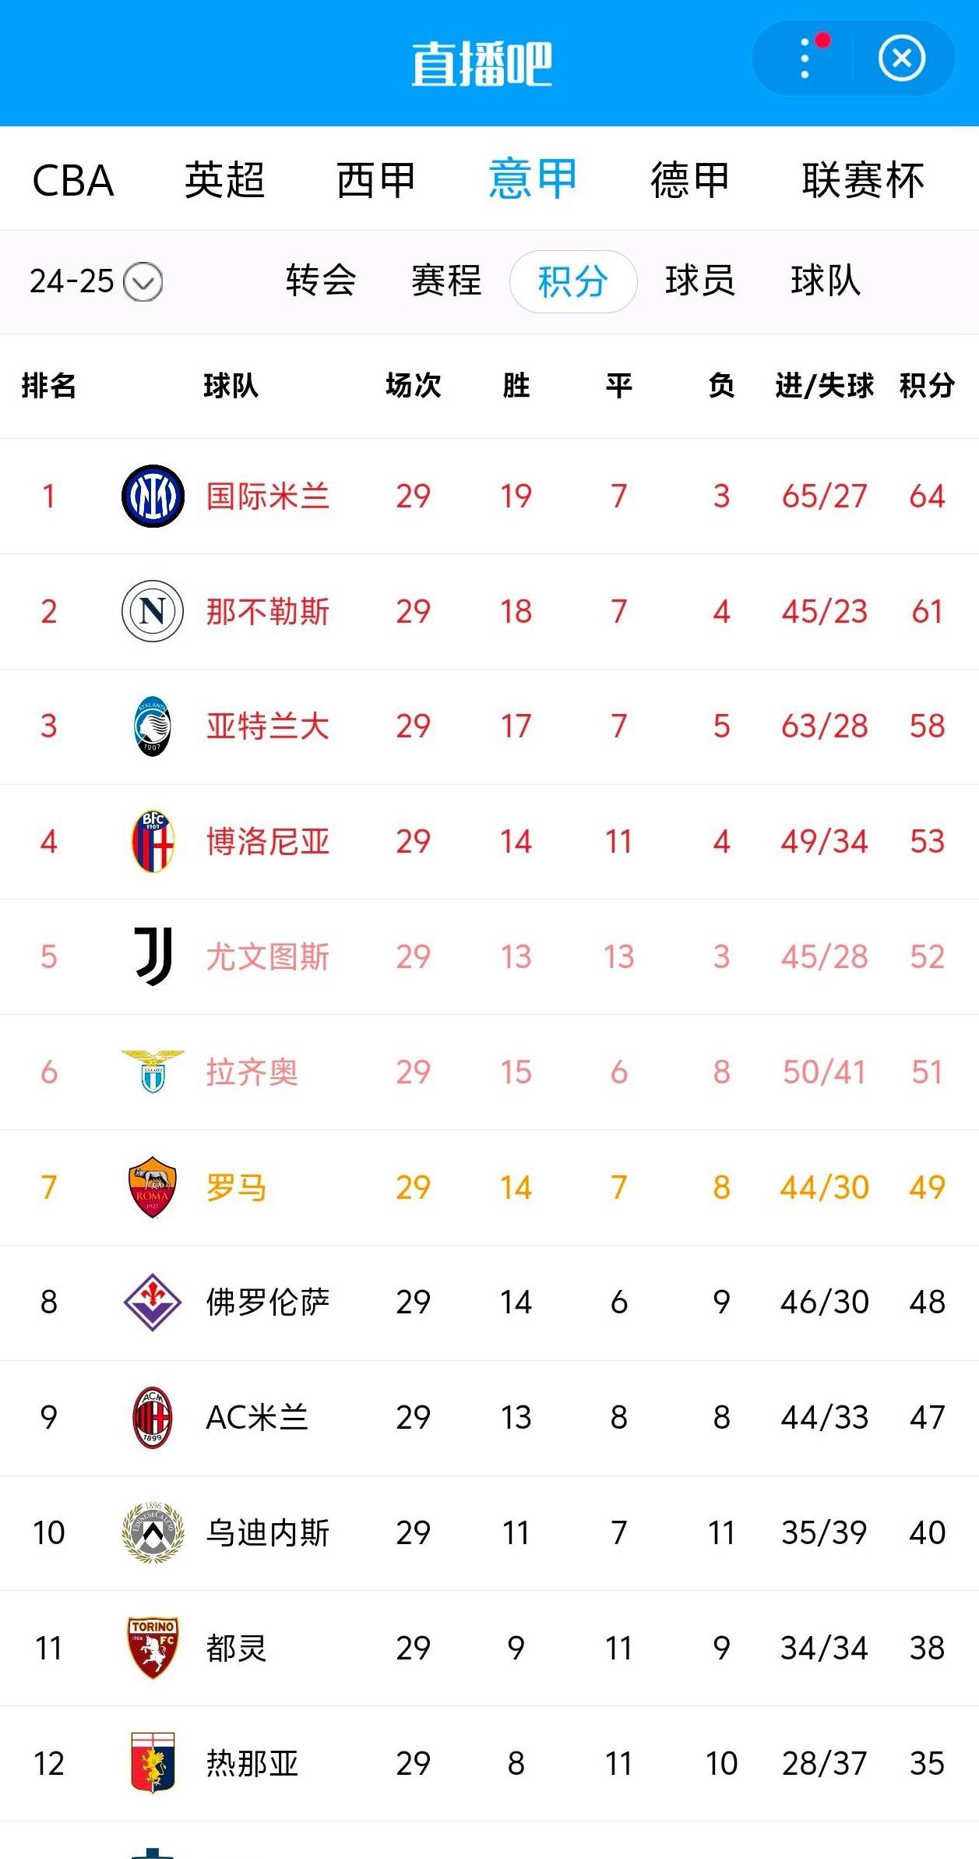
Task: Click the AS Roma wolf badge
Action: [151, 1186]
